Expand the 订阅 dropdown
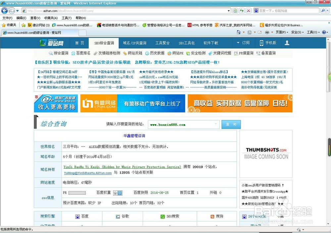 click(243, 43)
